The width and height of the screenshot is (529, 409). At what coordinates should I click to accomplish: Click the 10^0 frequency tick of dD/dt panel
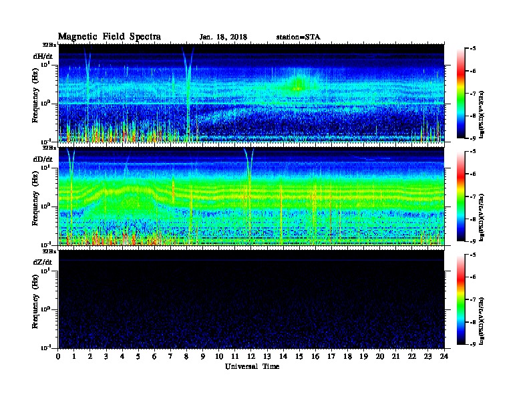pyautogui.click(x=45, y=206)
